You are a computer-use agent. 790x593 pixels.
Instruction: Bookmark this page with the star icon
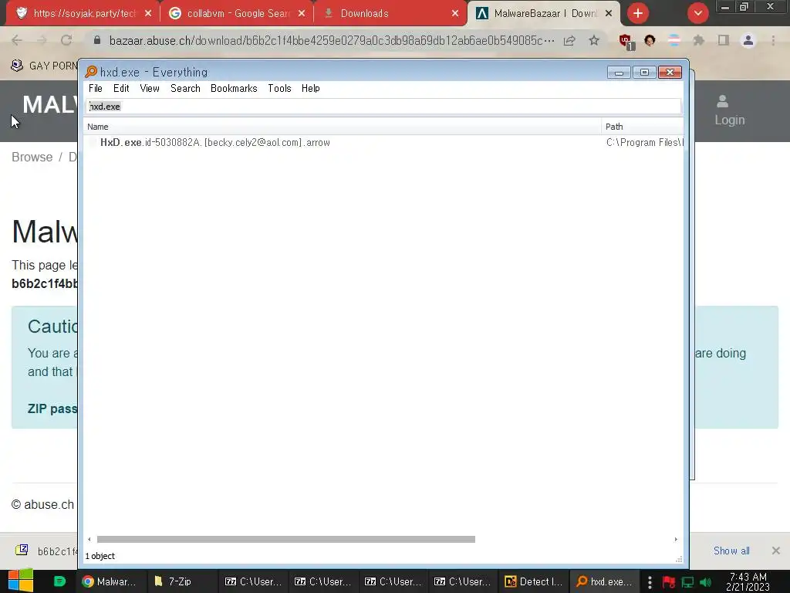pos(594,40)
